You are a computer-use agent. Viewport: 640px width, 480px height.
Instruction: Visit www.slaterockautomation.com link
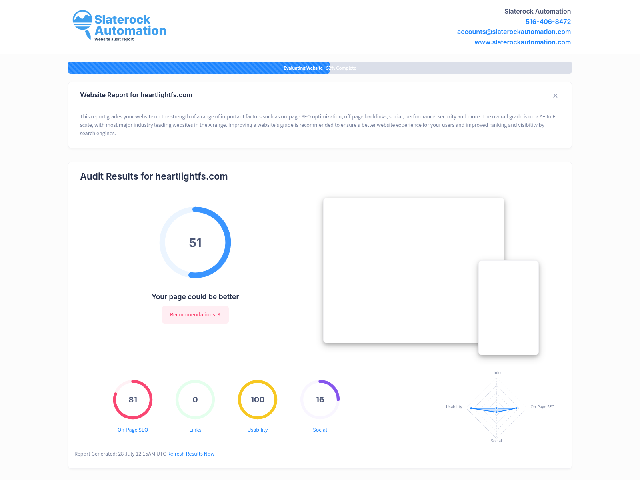522,42
